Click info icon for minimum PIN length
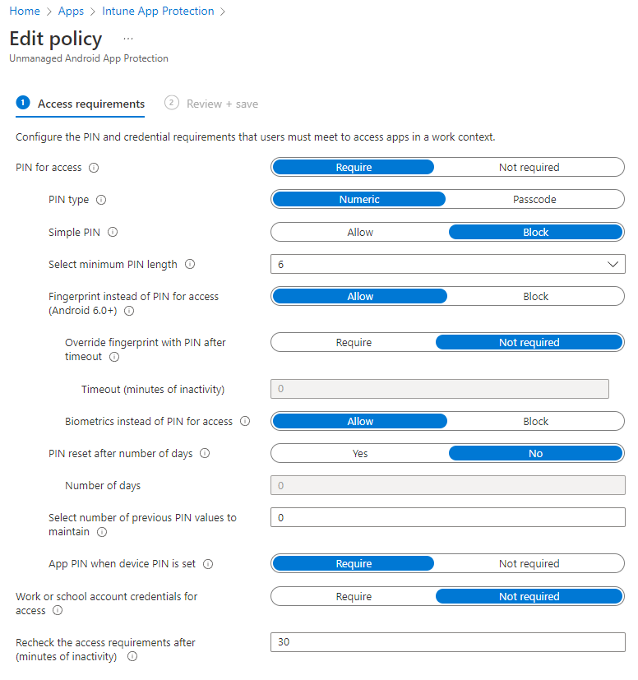This screenshot has width=638, height=680. [x=190, y=265]
